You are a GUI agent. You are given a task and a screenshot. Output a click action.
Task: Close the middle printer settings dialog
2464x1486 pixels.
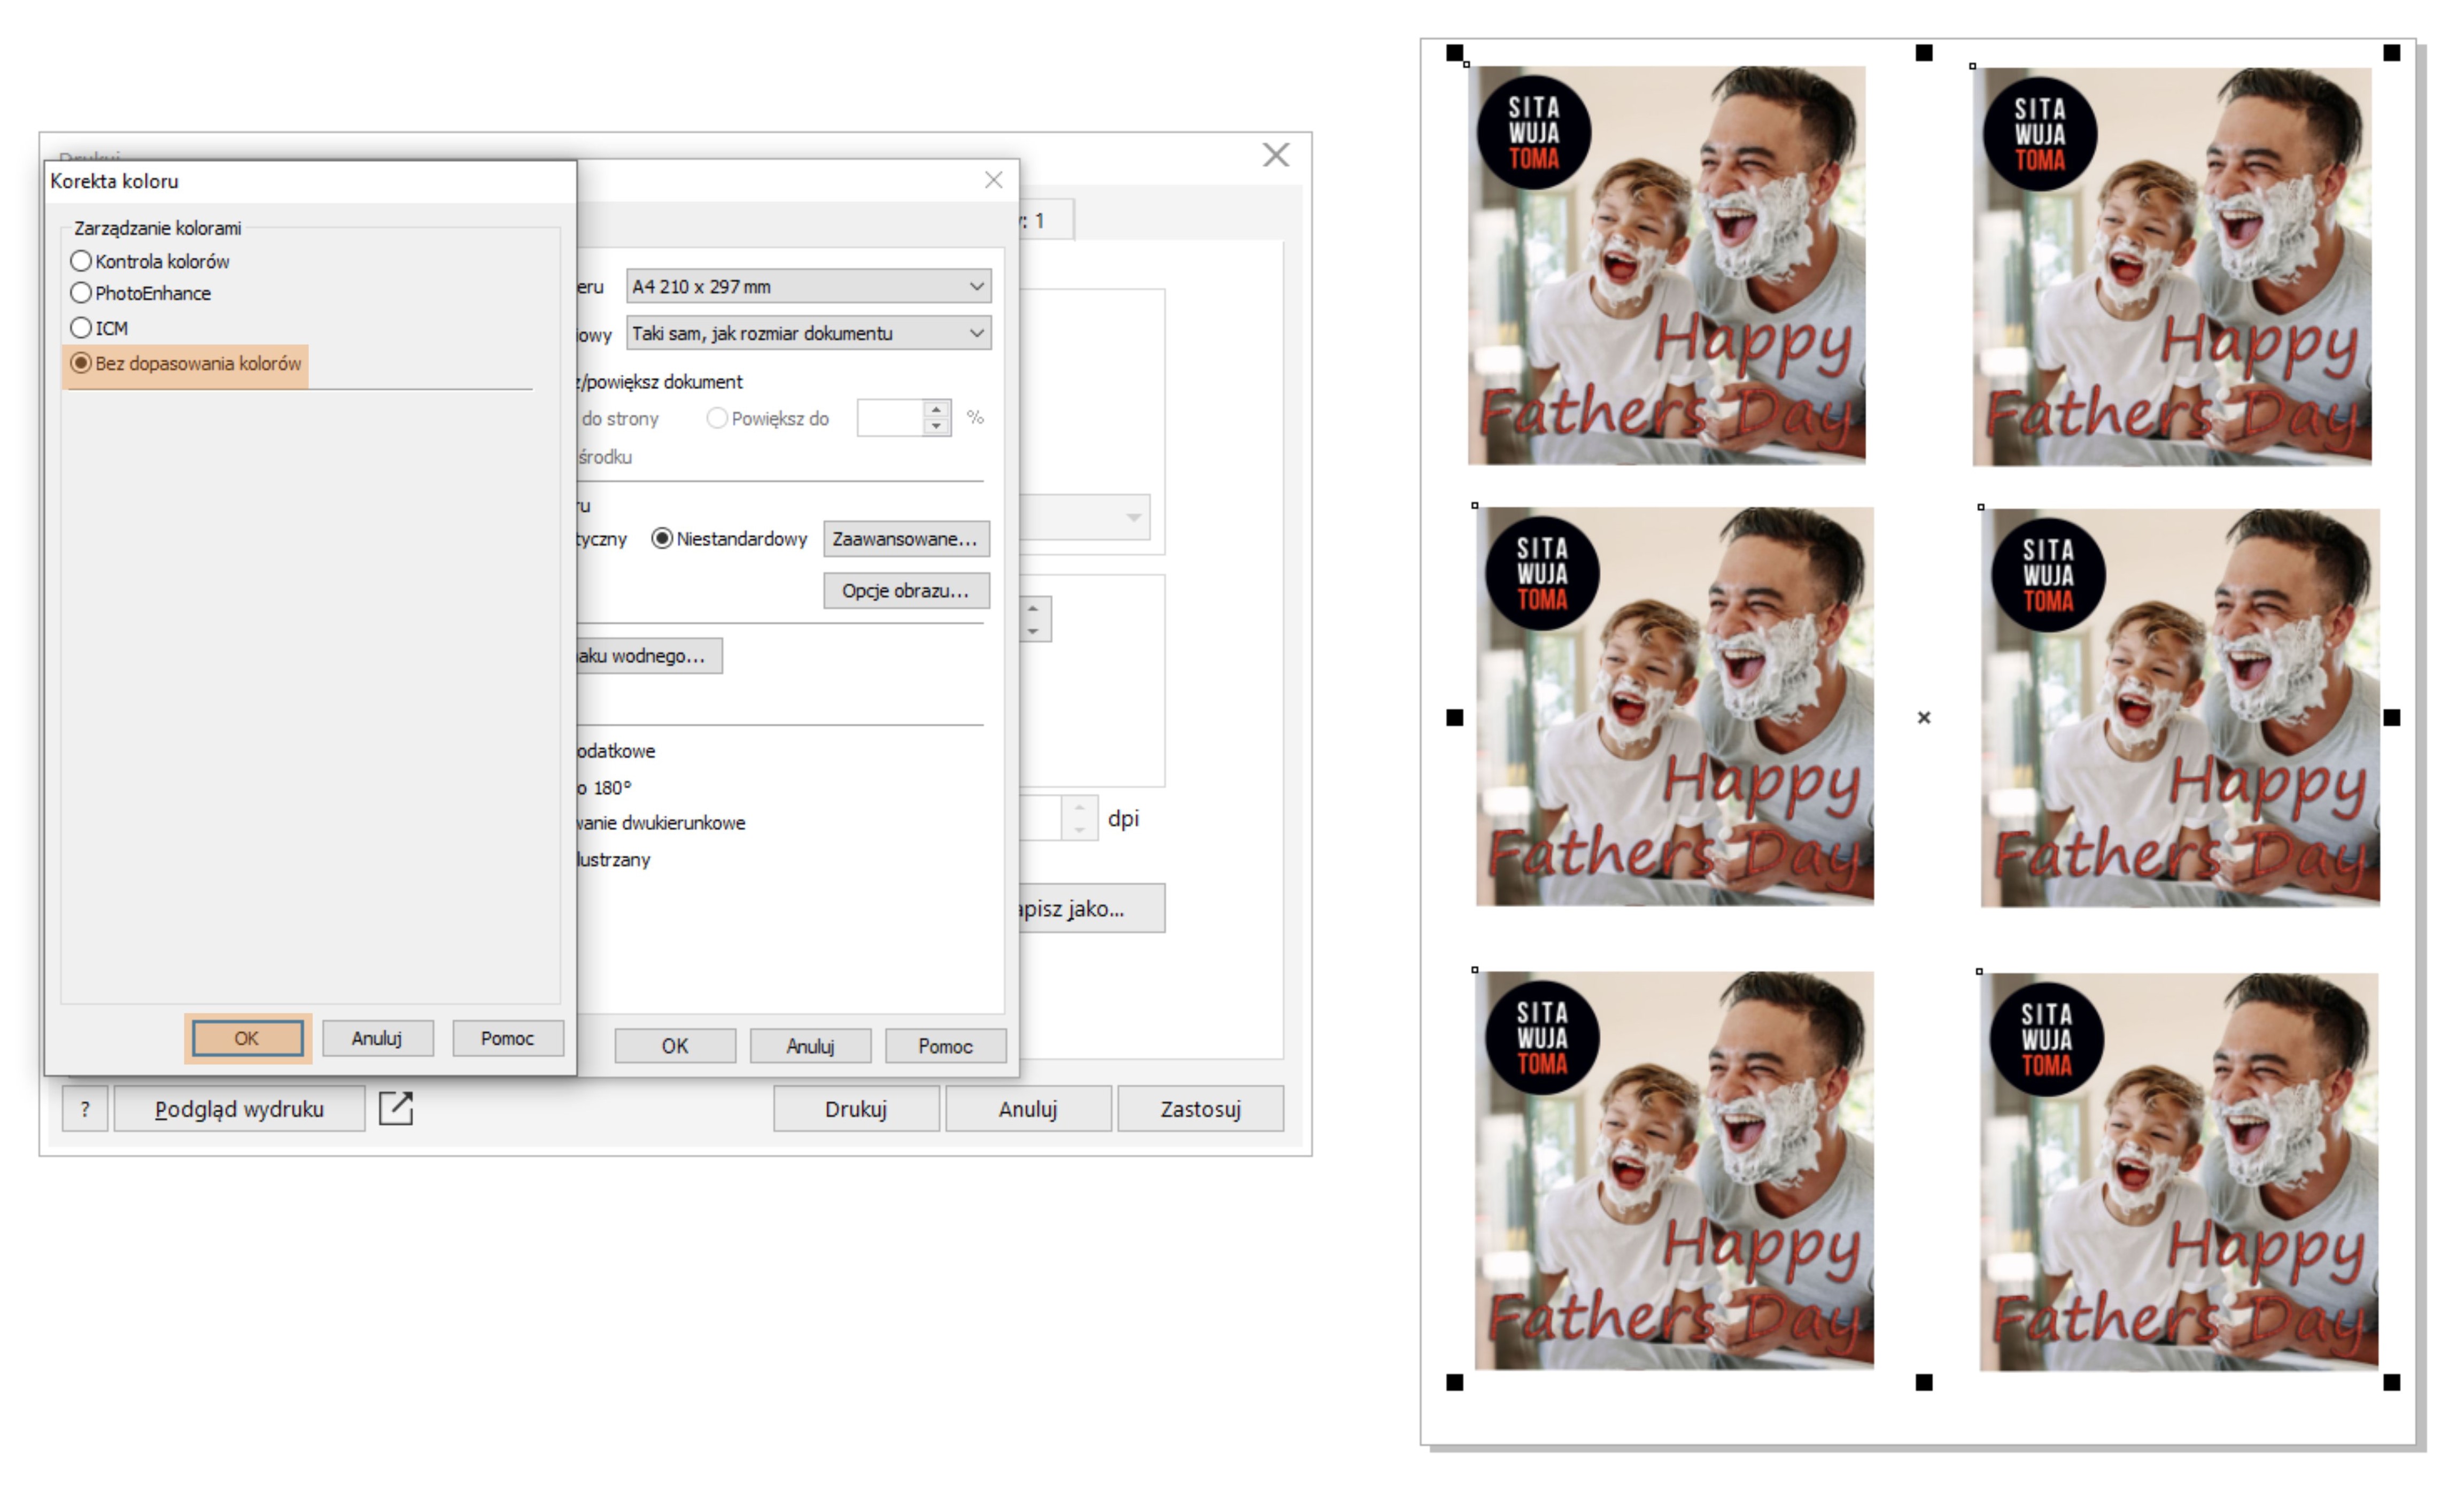[993, 180]
